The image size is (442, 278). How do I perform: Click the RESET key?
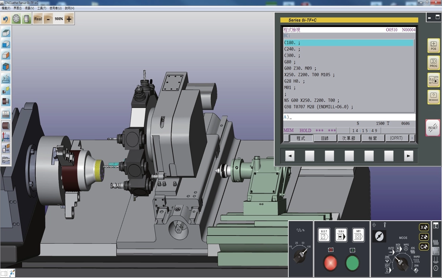(x=433, y=128)
